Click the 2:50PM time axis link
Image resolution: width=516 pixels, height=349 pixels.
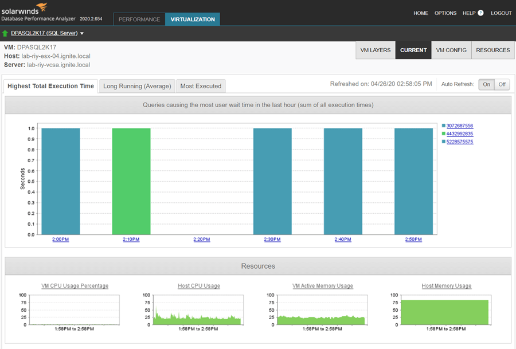point(413,239)
